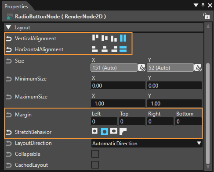Screen dimensions: 214x172
Task: Enable the CachedLayout checkbox
Action: tap(95, 165)
